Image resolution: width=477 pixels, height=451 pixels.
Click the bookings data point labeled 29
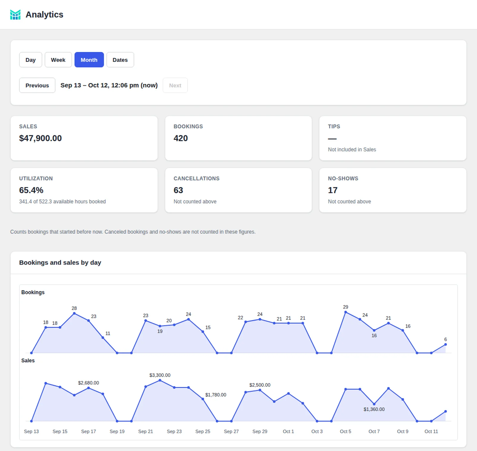346,312
